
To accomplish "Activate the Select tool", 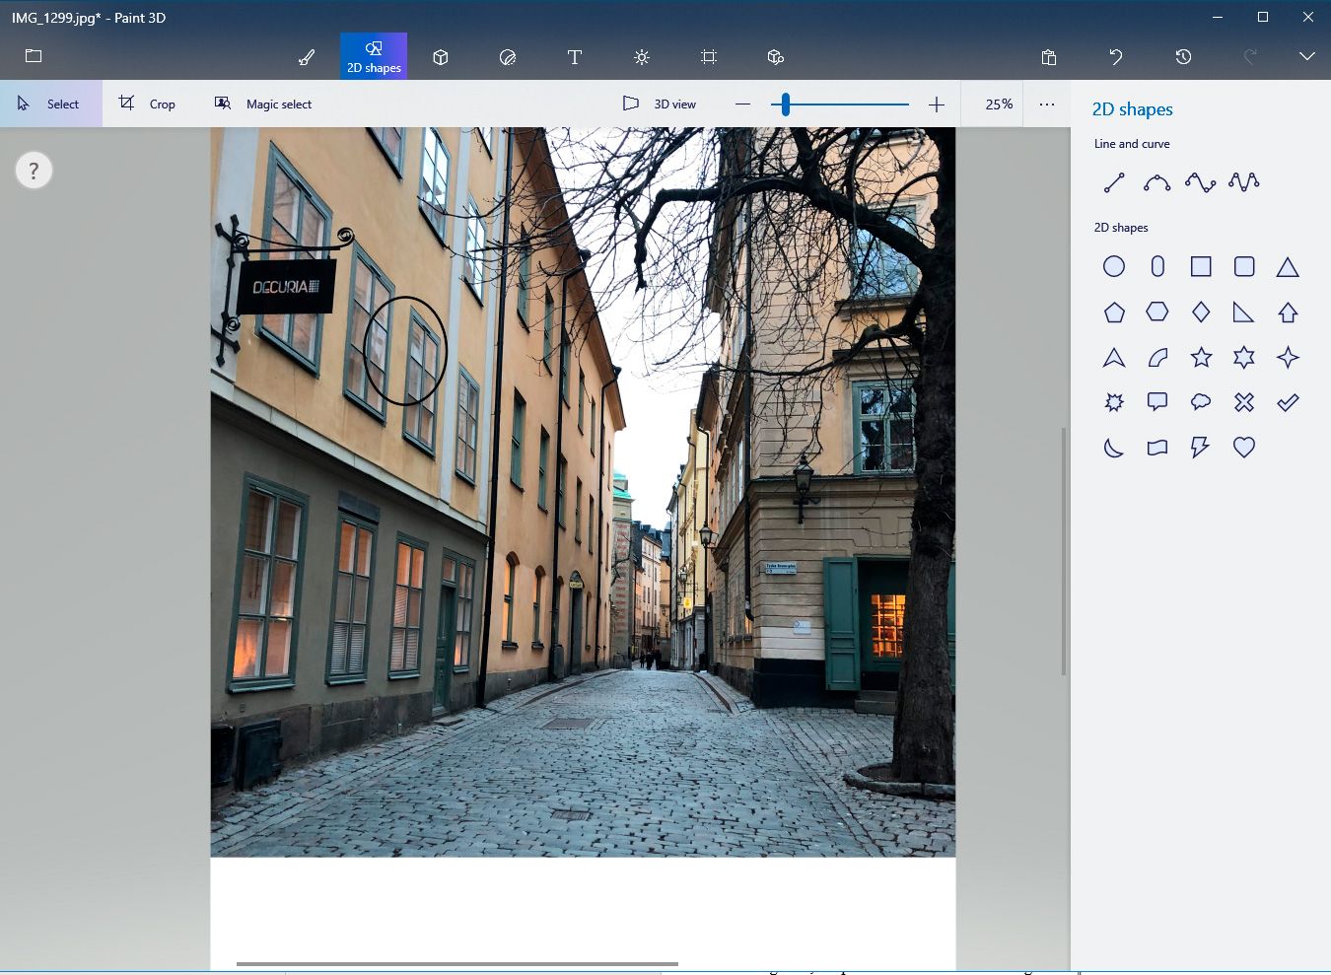I will tap(50, 104).
